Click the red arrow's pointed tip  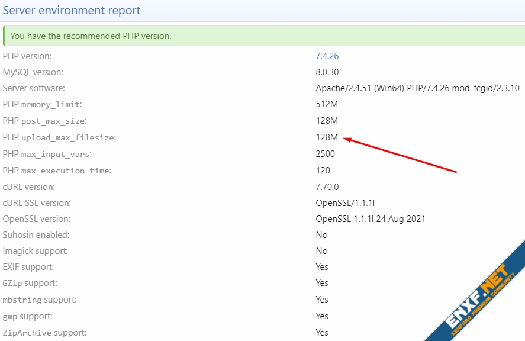click(x=345, y=140)
